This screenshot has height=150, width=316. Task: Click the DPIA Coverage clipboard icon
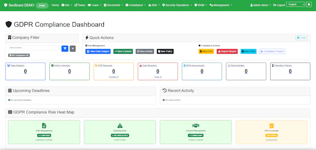271,126
